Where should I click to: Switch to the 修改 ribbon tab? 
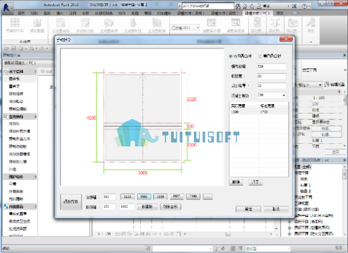pyautogui.click(x=280, y=13)
